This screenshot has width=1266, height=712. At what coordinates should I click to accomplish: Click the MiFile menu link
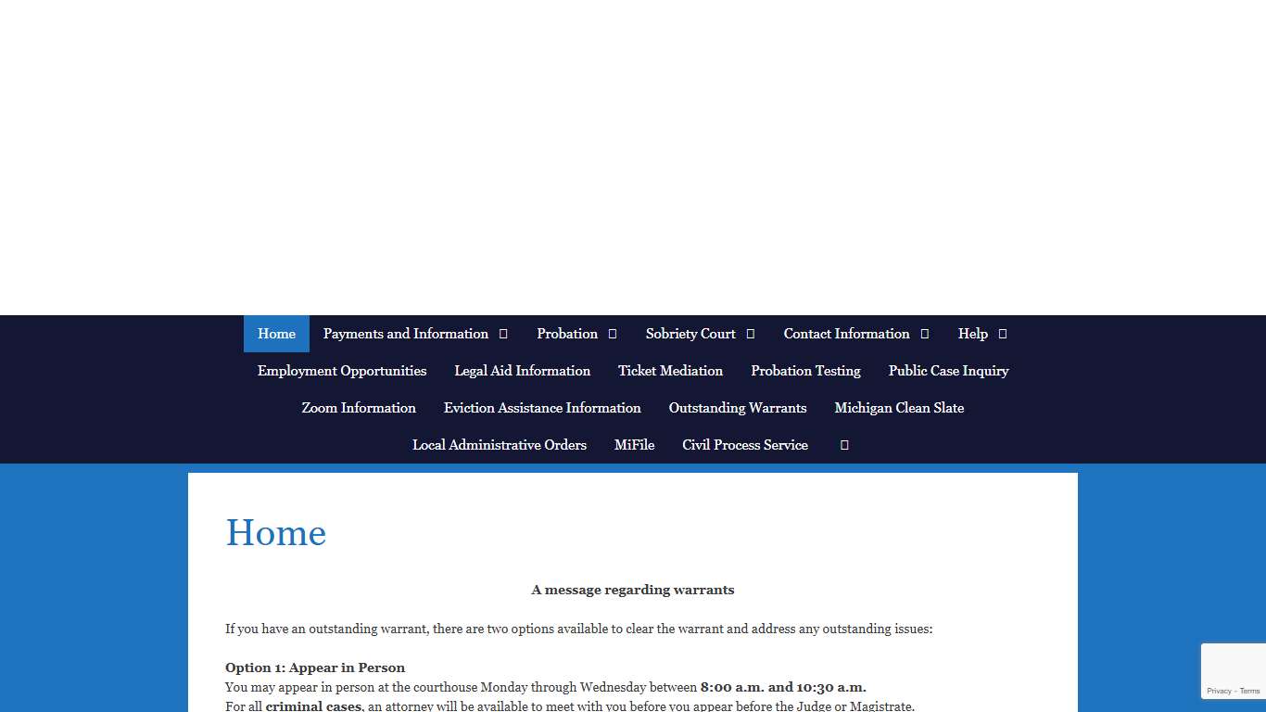coord(634,445)
